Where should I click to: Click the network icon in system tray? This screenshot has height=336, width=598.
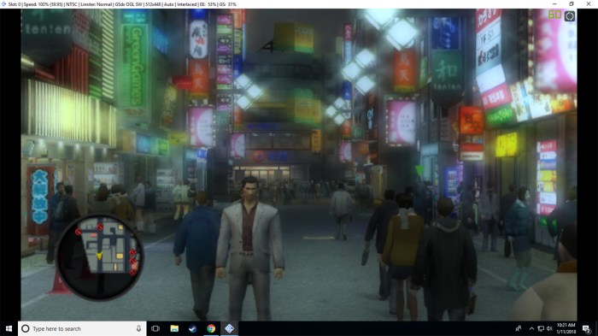tap(541, 328)
